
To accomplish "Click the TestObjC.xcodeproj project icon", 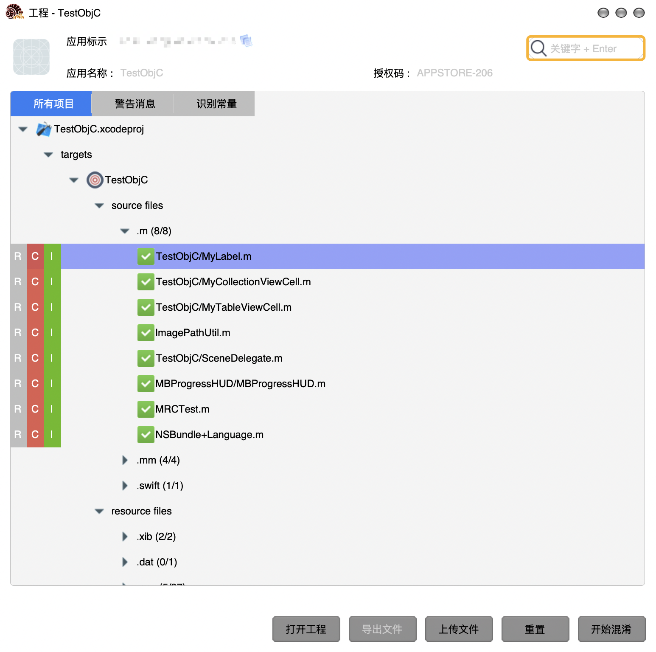I will click(x=44, y=129).
